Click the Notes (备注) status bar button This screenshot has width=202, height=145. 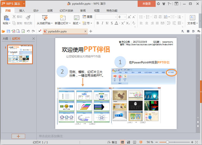point(112,142)
